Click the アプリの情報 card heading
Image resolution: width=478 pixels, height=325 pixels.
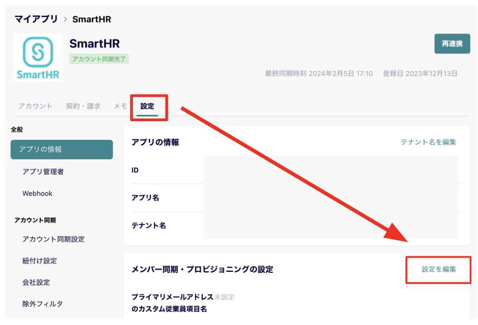155,143
